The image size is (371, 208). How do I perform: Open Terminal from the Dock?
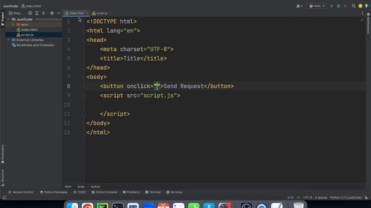click(x=118, y=206)
